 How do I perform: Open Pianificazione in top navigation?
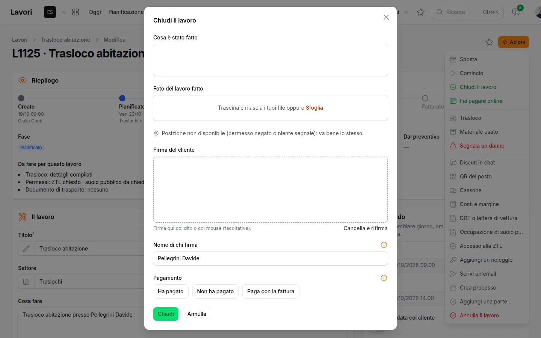pyautogui.click(x=126, y=12)
